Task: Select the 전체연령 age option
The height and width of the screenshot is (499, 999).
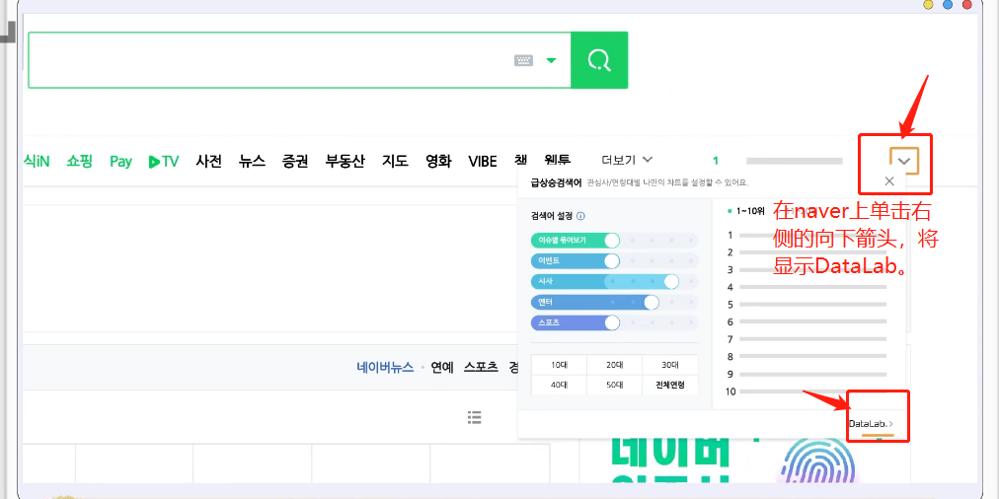Action: click(x=670, y=385)
